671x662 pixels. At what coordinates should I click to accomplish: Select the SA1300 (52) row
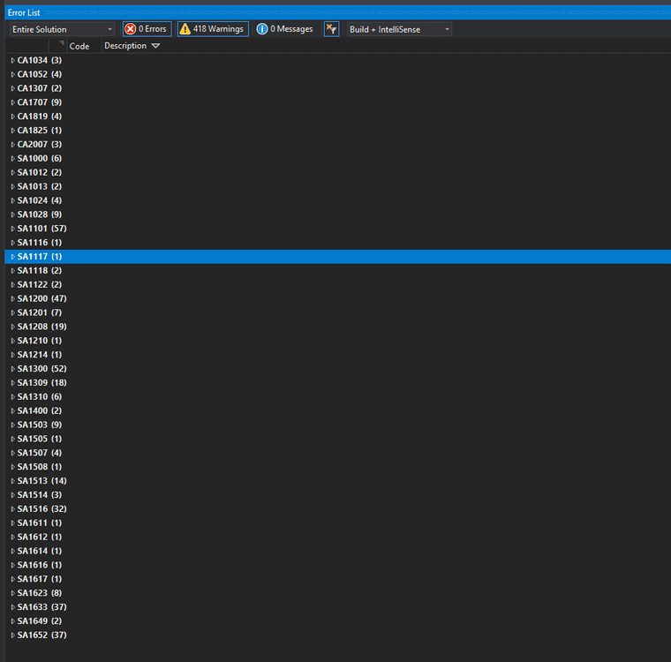pyautogui.click(x=337, y=369)
